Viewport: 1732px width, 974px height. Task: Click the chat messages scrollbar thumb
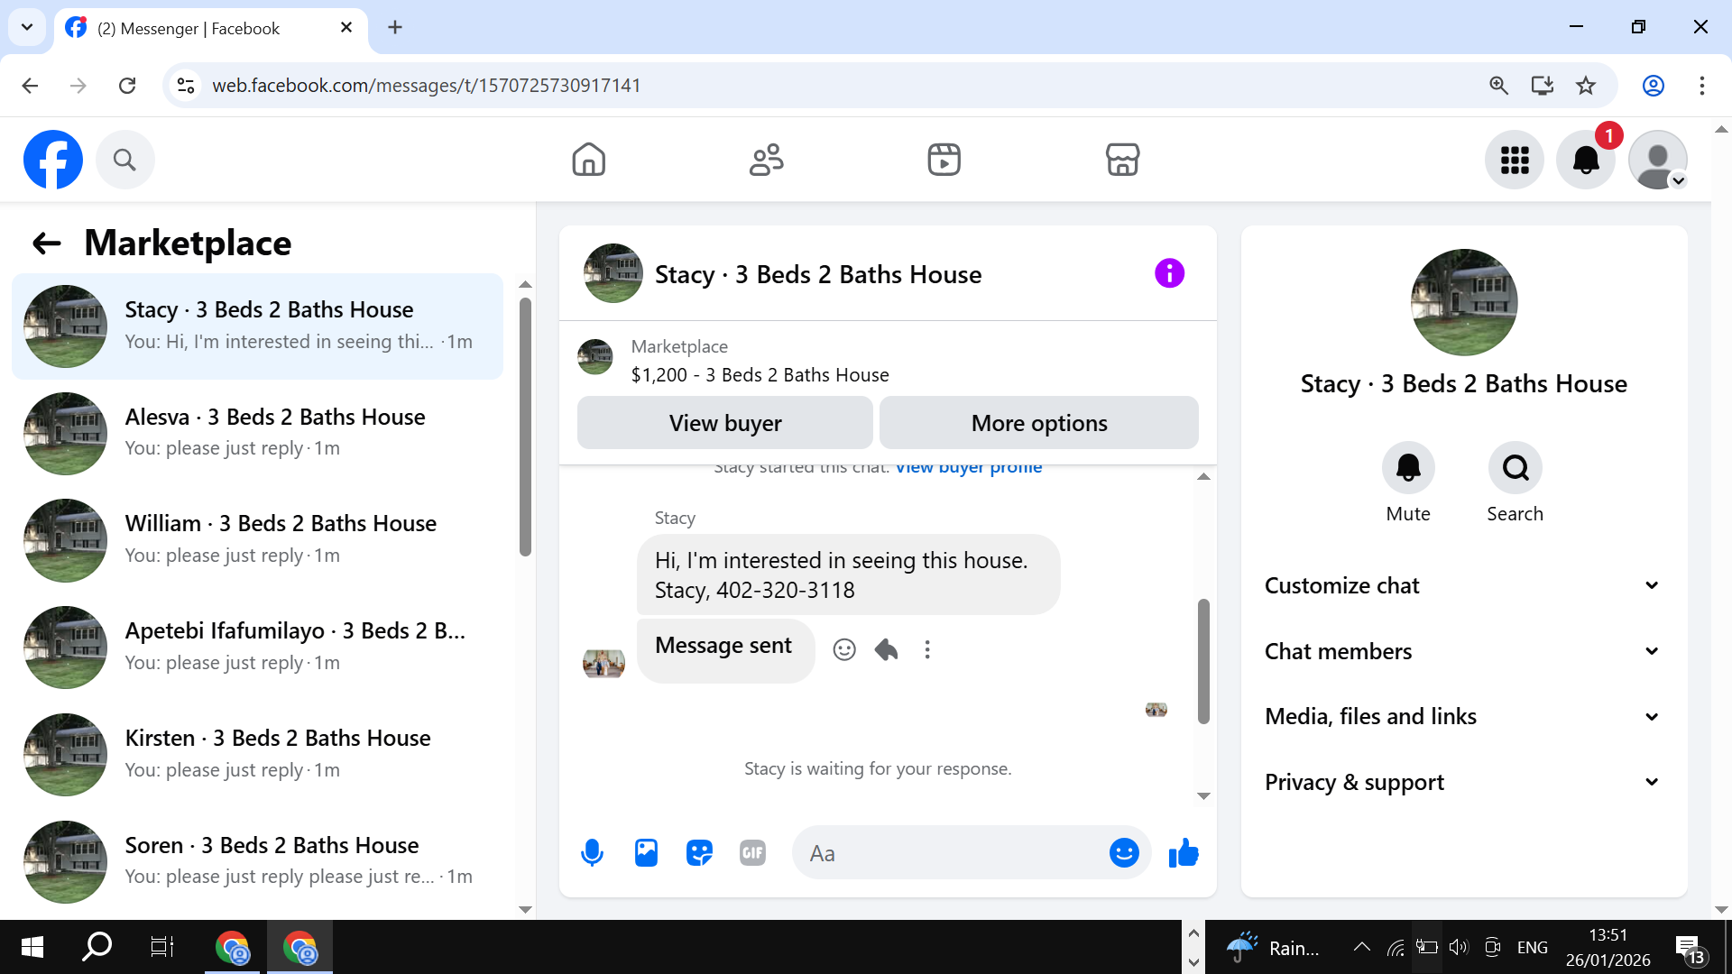[x=1203, y=660]
